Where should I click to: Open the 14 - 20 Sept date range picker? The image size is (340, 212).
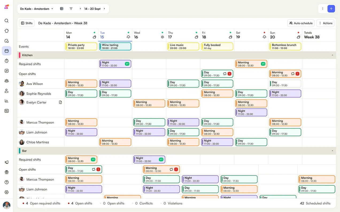coord(92,9)
